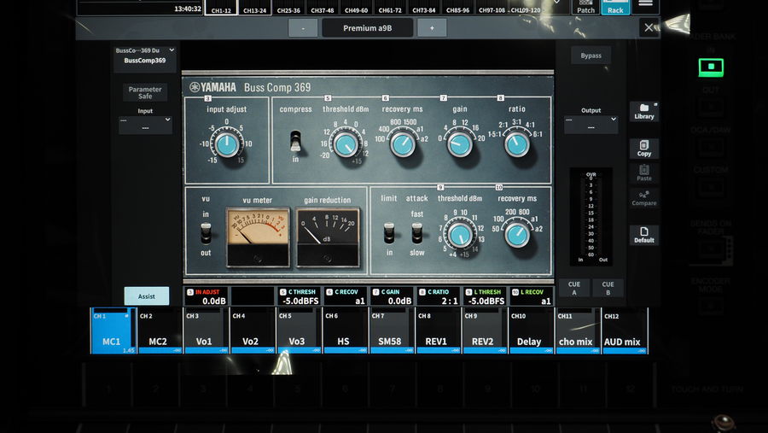
Task: Select the REV1 channel strip
Action: point(436,331)
